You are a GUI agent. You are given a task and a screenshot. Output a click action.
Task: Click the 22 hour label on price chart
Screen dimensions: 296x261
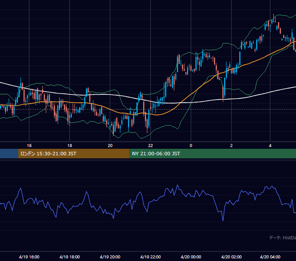[x=151, y=146]
